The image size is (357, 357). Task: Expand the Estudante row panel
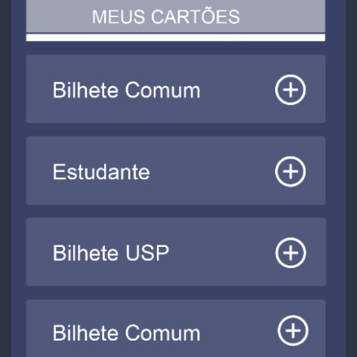point(176,170)
